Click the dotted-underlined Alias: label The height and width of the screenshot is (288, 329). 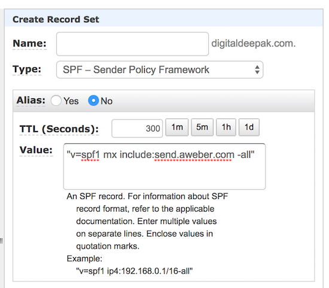click(x=31, y=100)
